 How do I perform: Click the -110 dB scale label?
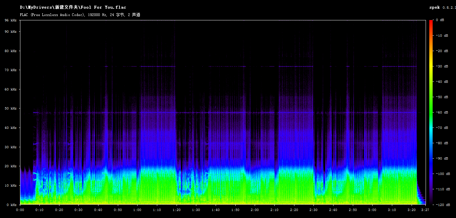pyautogui.click(x=442, y=189)
